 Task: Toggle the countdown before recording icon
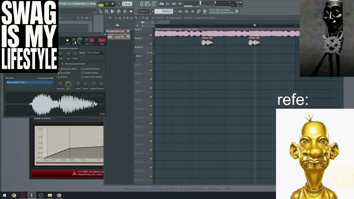pyautogui.click(x=168, y=4)
